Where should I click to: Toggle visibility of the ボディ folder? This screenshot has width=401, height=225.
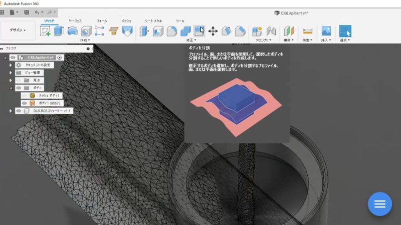[19, 88]
